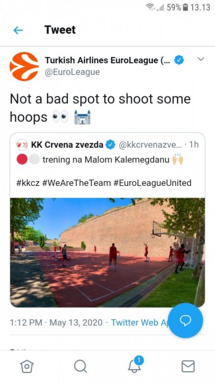Viewport: 215px width, 382px height.
Task: View the basketball court photo
Action: click(x=107, y=253)
